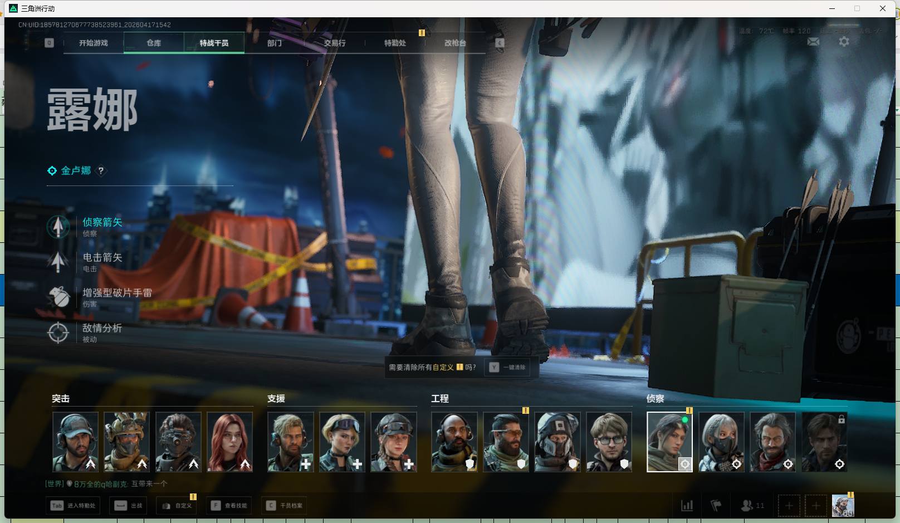Select the red-haired operator portrait in 突击
Image resolution: width=900 pixels, height=523 pixels.
pyautogui.click(x=229, y=442)
